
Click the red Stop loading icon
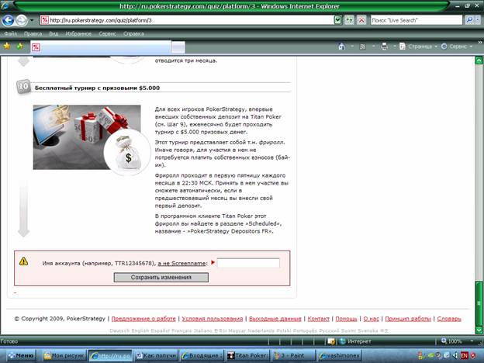point(361,20)
